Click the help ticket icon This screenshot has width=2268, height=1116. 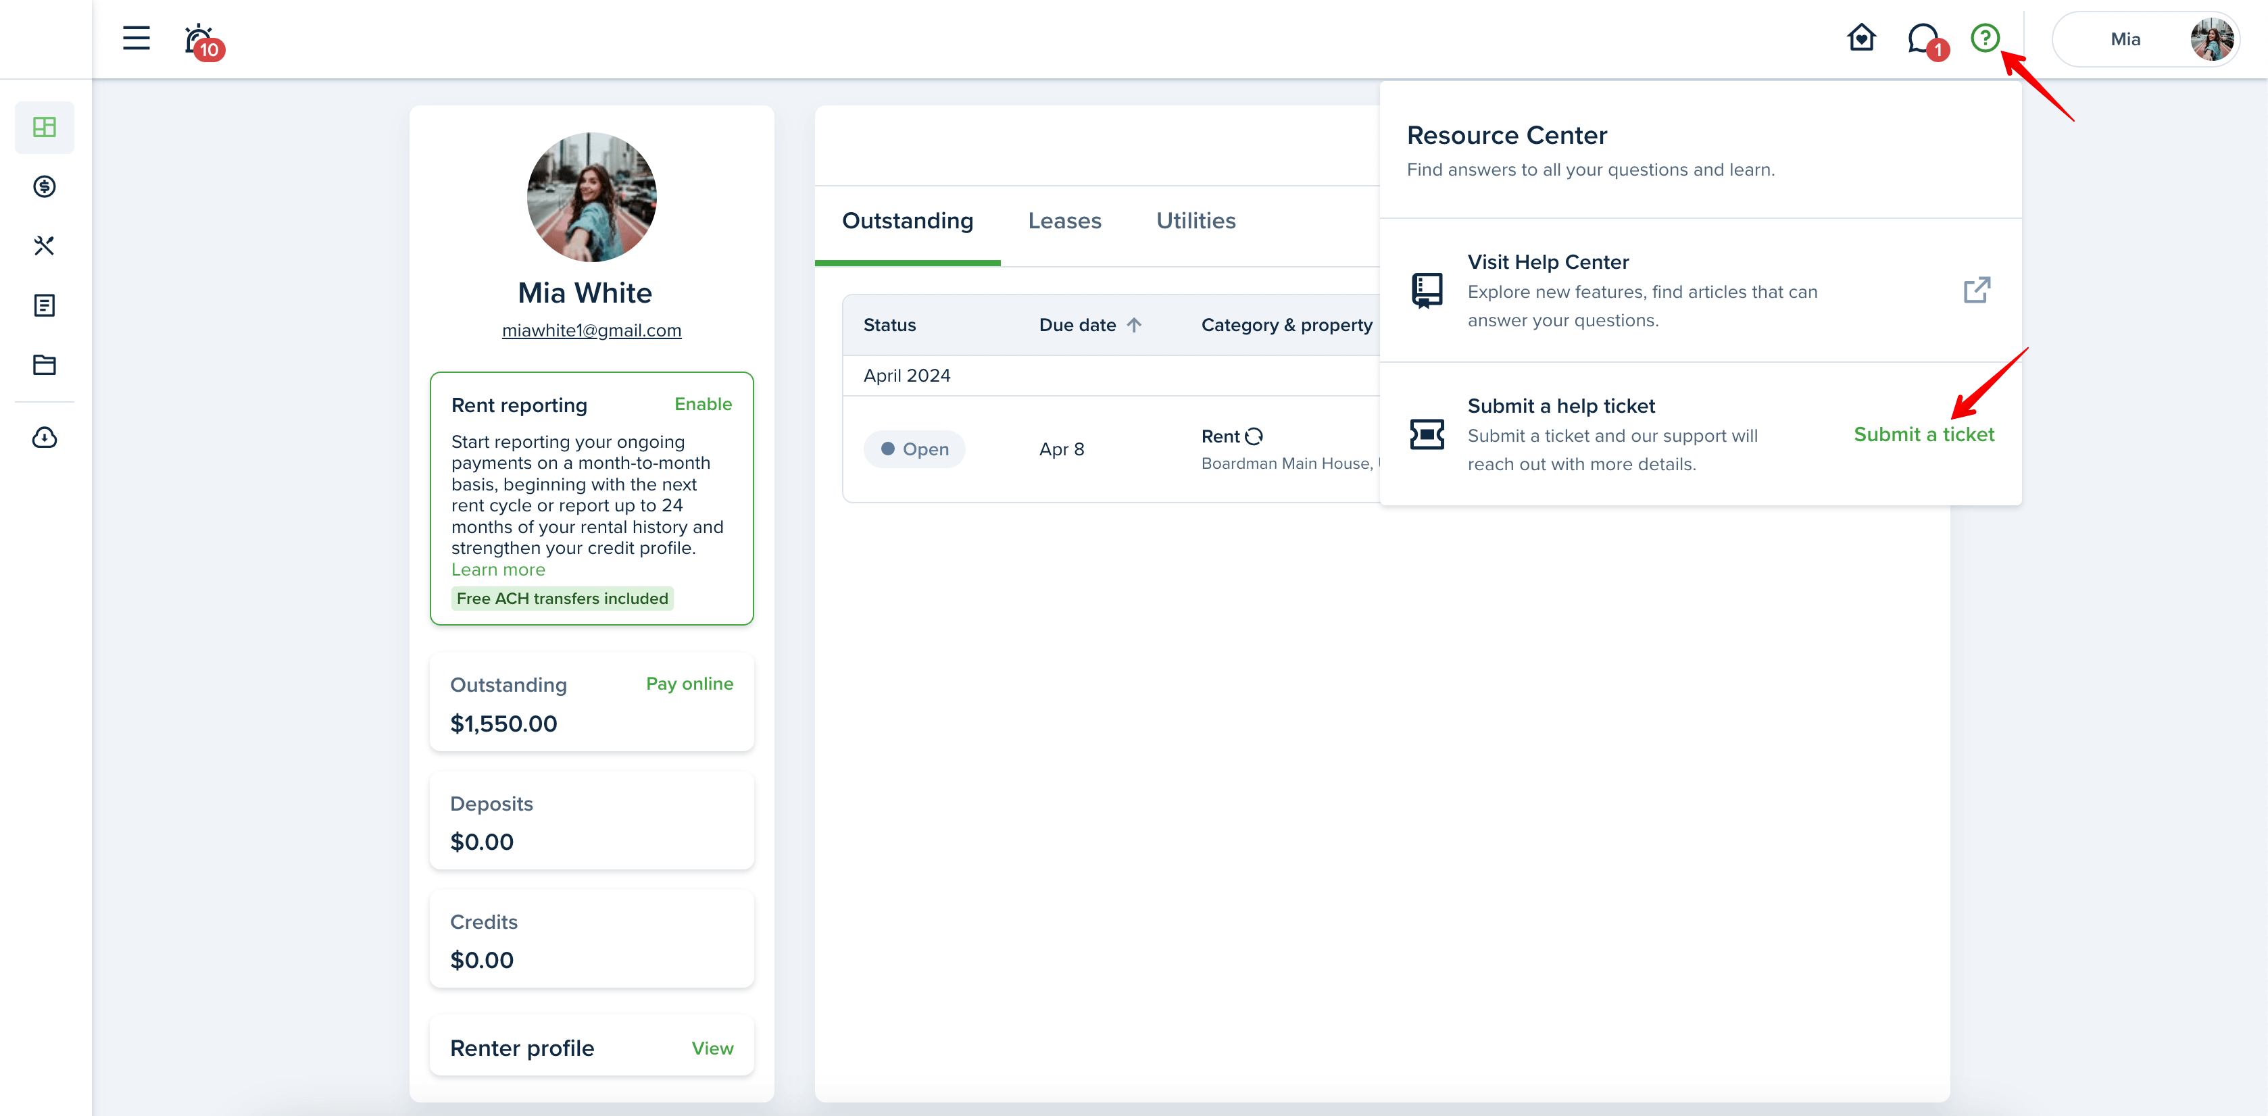tap(1427, 434)
